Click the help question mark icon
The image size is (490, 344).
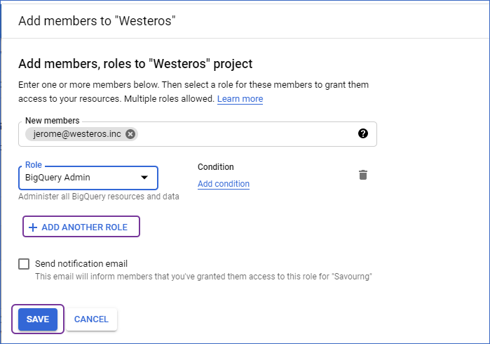363,133
